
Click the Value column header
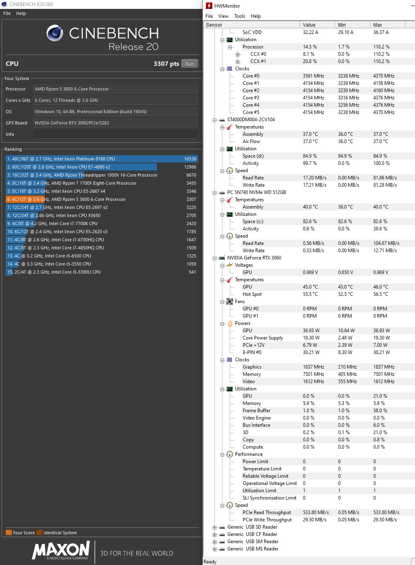pyautogui.click(x=318, y=25)
